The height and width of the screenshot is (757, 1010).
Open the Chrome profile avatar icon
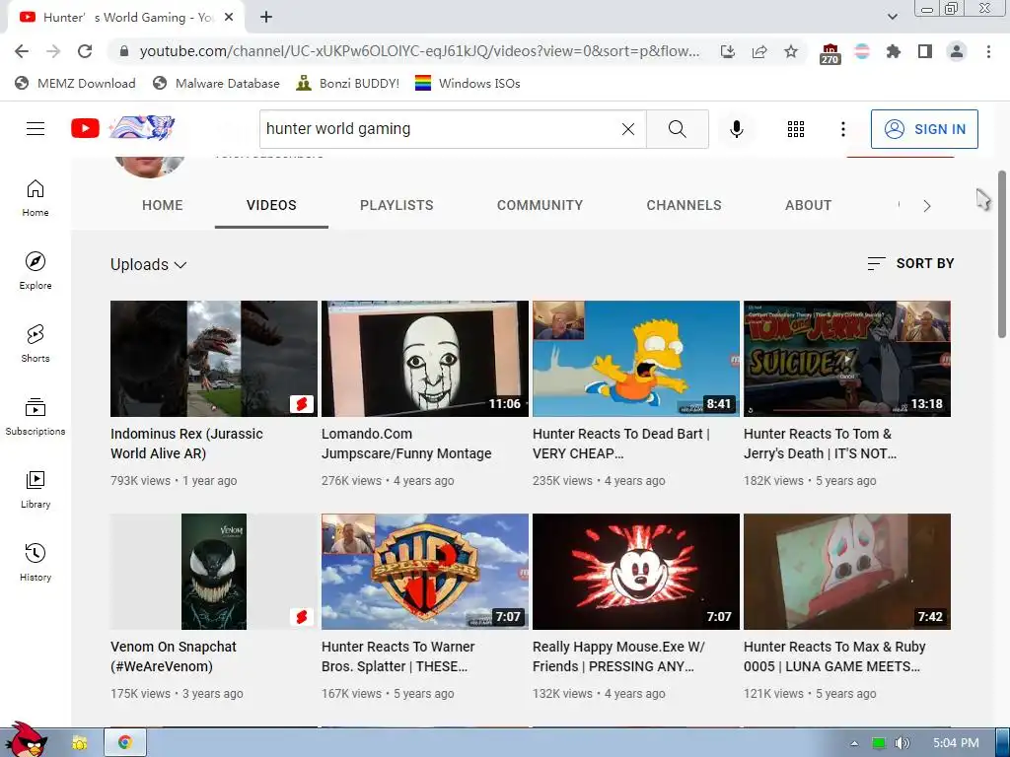[957, 51]
